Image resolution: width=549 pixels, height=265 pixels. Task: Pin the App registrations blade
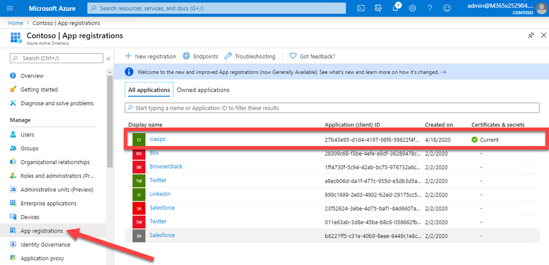530,35
